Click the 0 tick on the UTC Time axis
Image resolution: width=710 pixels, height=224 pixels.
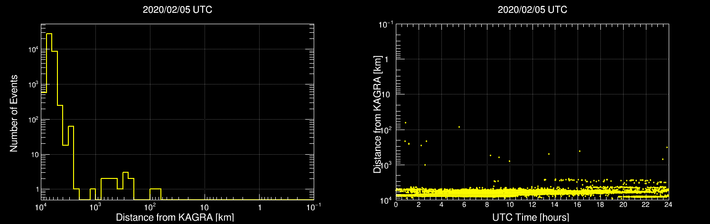[x=396, y=205]
